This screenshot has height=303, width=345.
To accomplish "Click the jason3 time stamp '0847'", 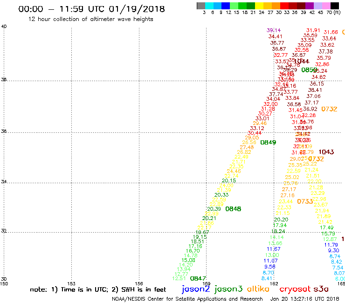I will 198,279.
